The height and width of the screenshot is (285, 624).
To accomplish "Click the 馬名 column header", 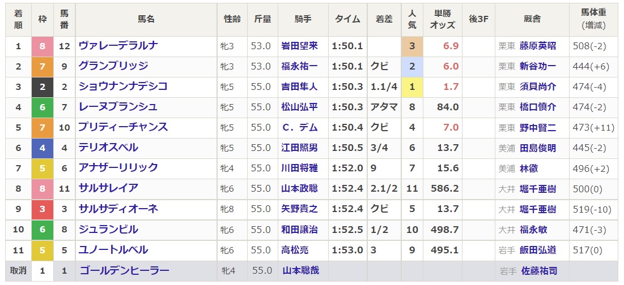I will 146,19.
